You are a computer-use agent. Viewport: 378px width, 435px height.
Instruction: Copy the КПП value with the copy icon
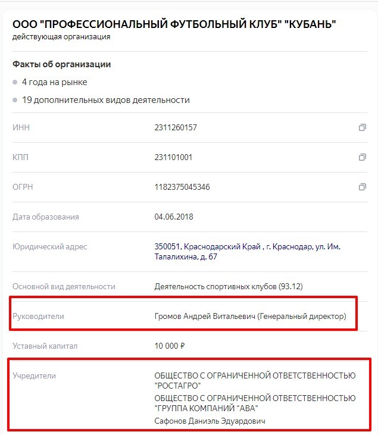click(x=363, y=157)
